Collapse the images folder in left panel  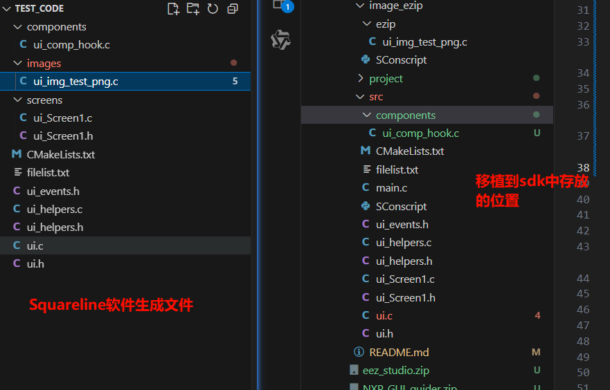coord(17,63)
